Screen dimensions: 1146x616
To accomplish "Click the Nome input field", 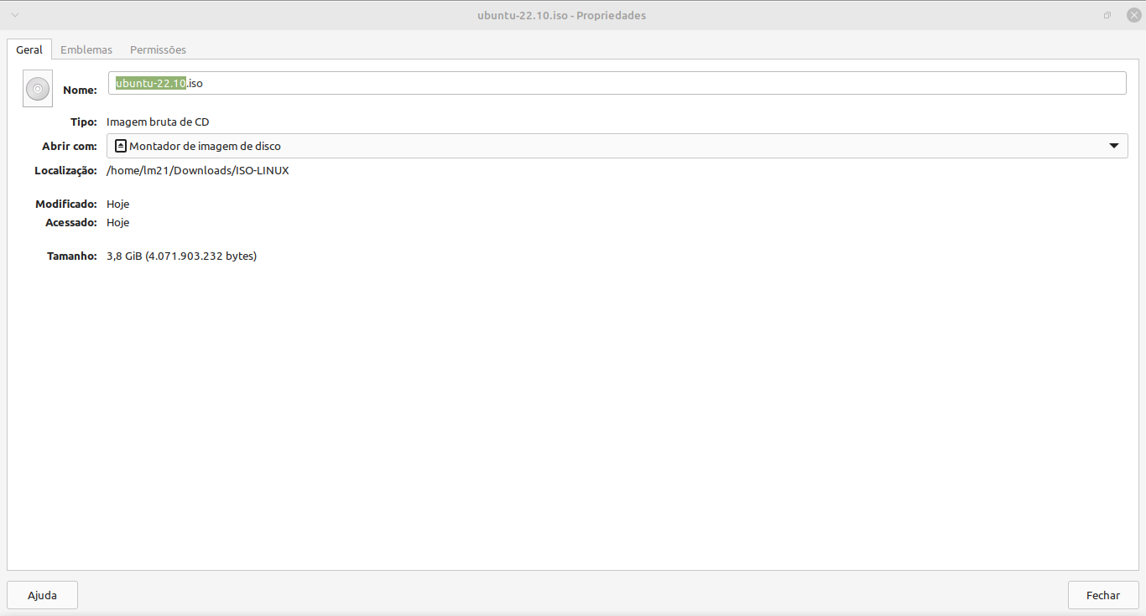I will pos(617,83).
